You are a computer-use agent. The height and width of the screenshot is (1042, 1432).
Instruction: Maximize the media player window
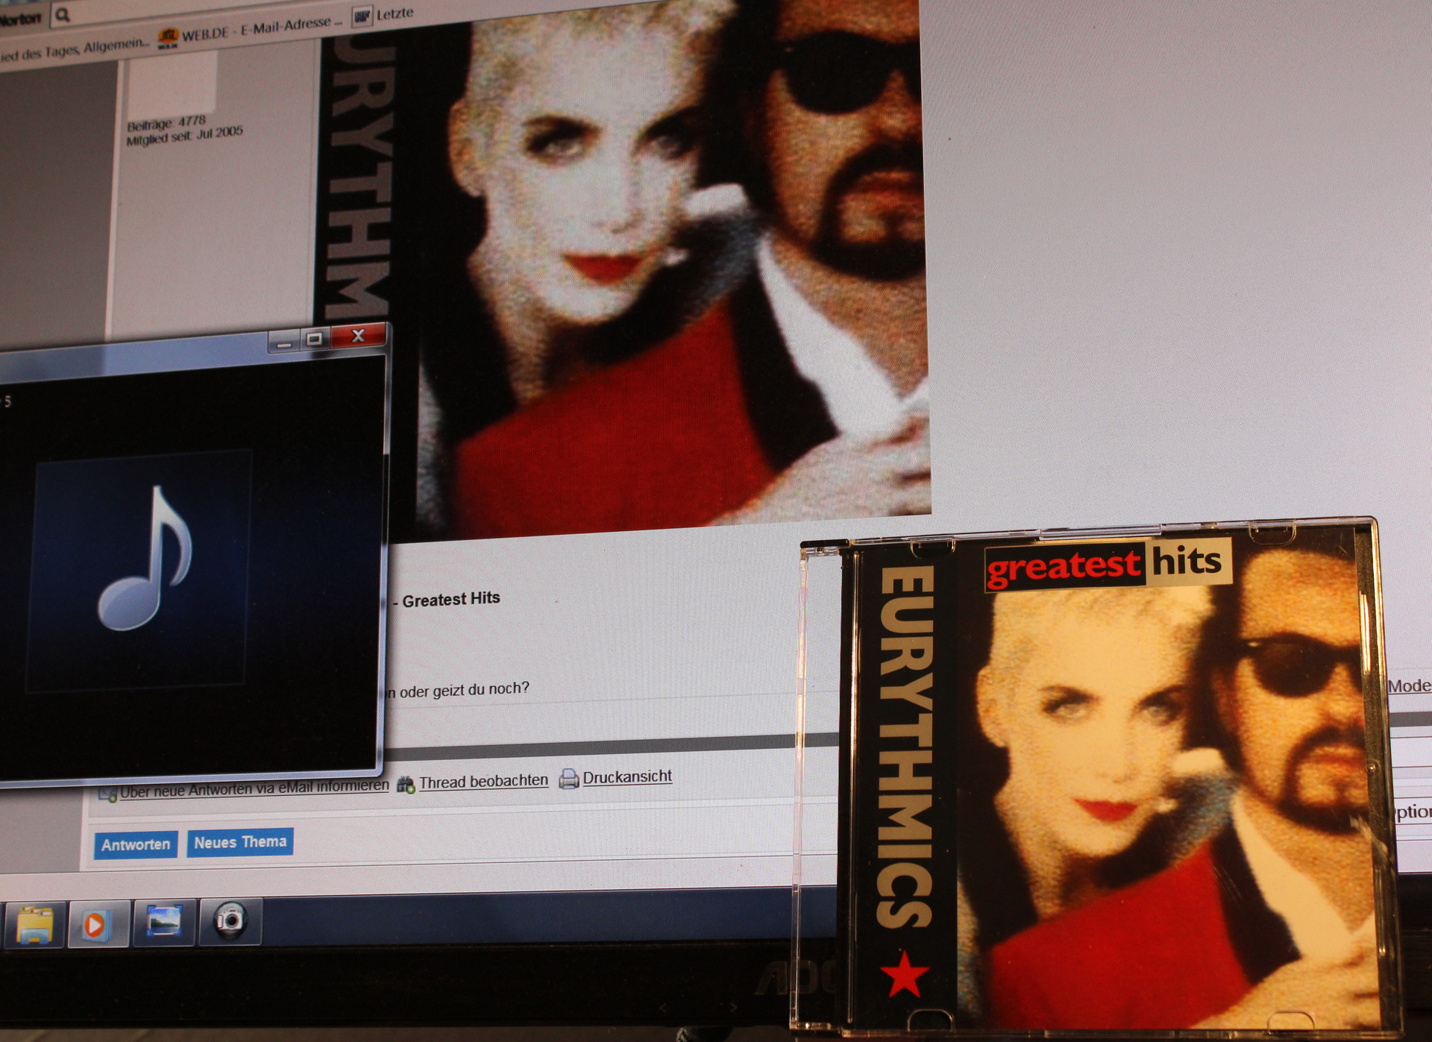coord(315,339)
